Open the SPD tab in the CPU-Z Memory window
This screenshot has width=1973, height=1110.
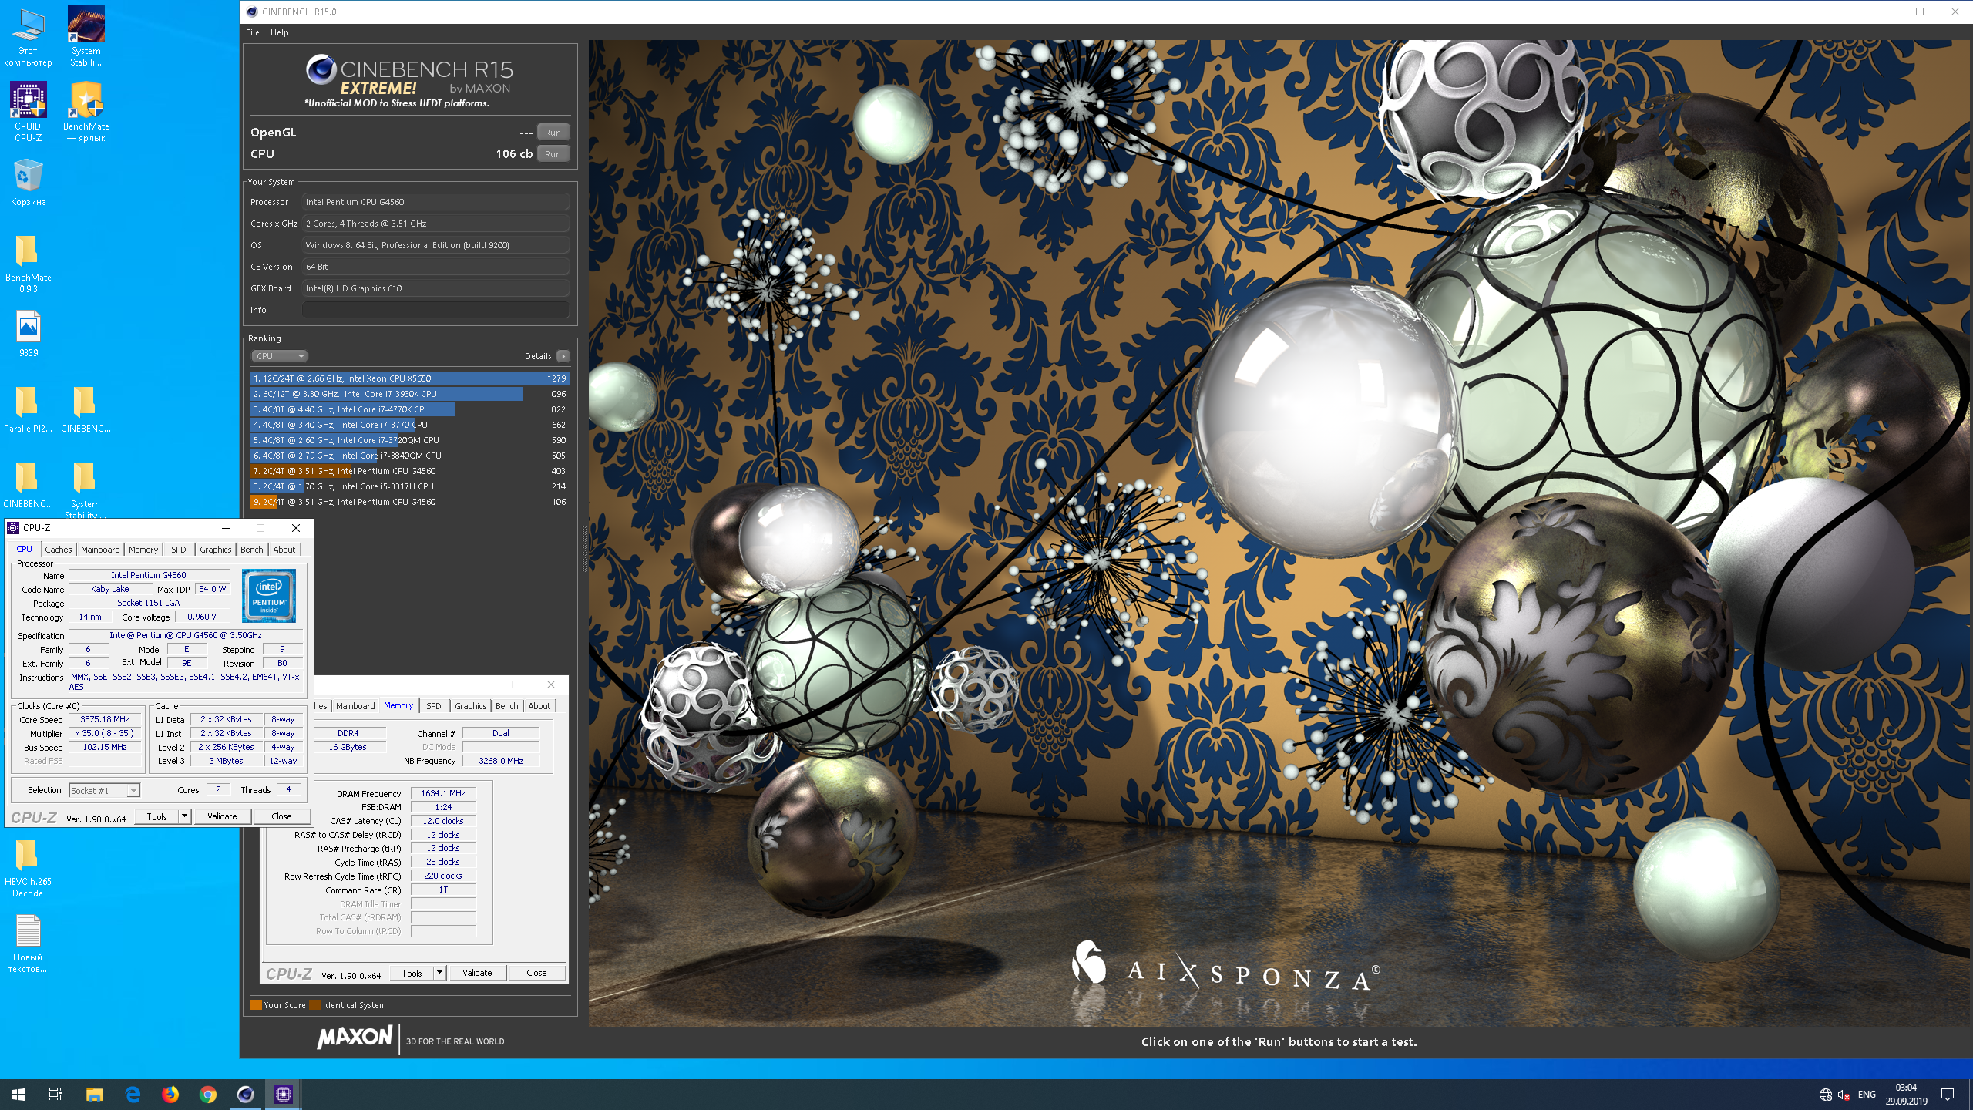(x=434, y=706)
